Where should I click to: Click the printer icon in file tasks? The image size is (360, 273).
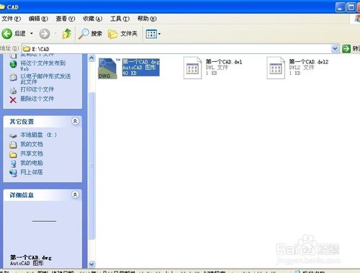[13, 90]
